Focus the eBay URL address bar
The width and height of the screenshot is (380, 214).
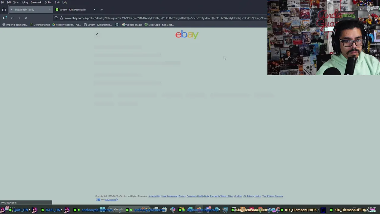(x=166, y=18)
